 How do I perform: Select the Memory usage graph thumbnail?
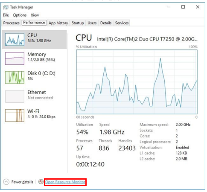point(15,58)
